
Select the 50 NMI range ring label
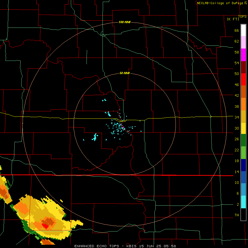tap(125, 73)
